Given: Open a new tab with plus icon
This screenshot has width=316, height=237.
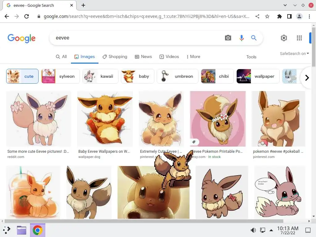Looking at the screenshot, I should point(83,5).
